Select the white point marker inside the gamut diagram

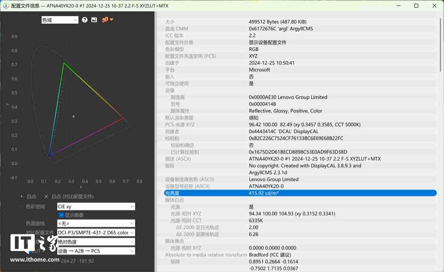tap(73, 116)
